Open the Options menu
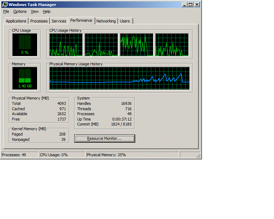The width and height of the screenshot is (274, 219). pyautogui.click(x=20, y=11)
